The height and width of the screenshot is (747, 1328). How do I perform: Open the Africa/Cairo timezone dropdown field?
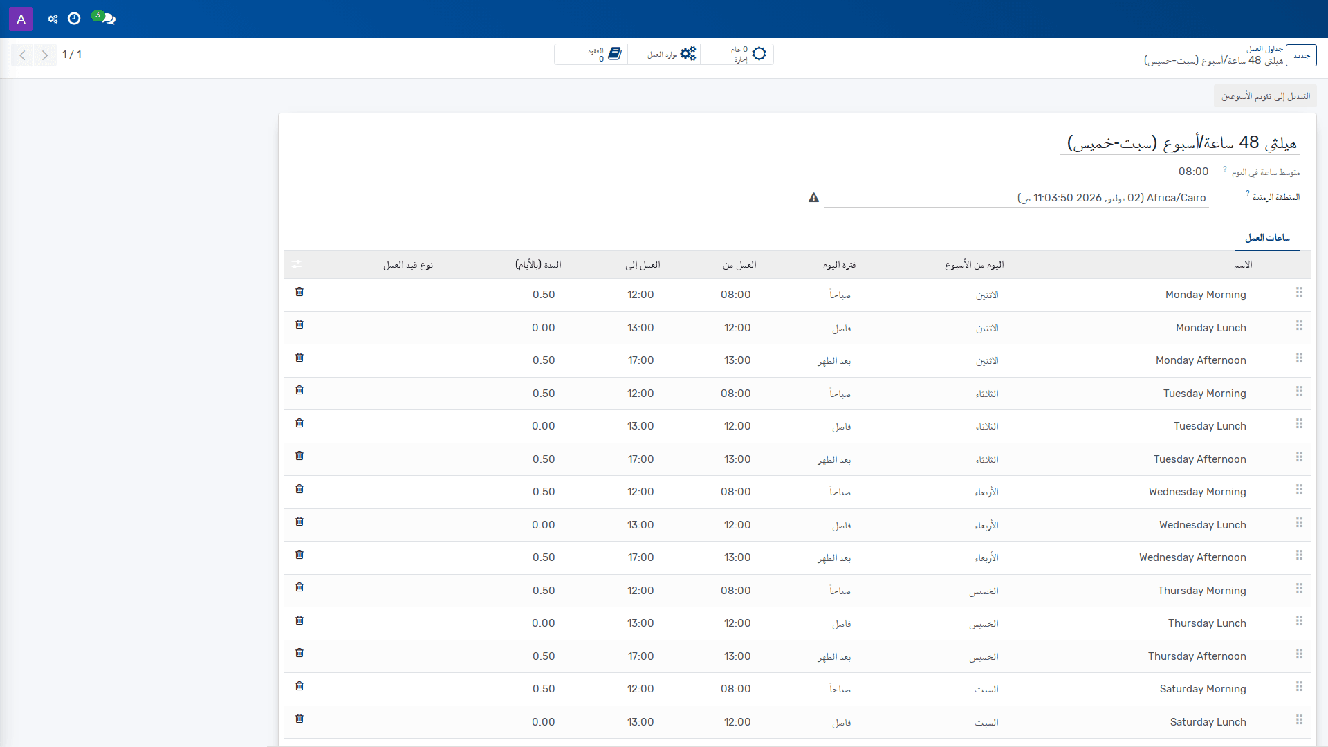(1016, 198)
